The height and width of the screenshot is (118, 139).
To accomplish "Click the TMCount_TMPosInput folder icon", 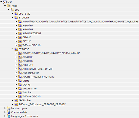I will (x=16, y=104).
